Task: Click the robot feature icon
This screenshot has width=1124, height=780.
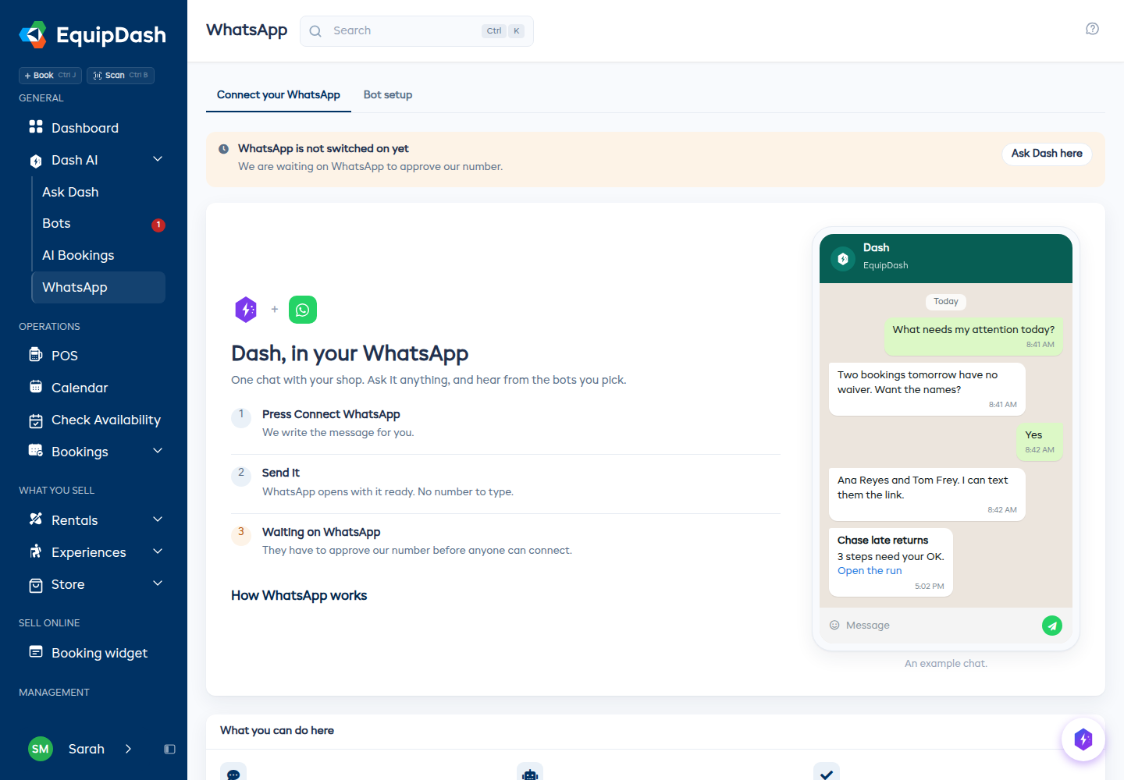Action: (x=530, y=772)
